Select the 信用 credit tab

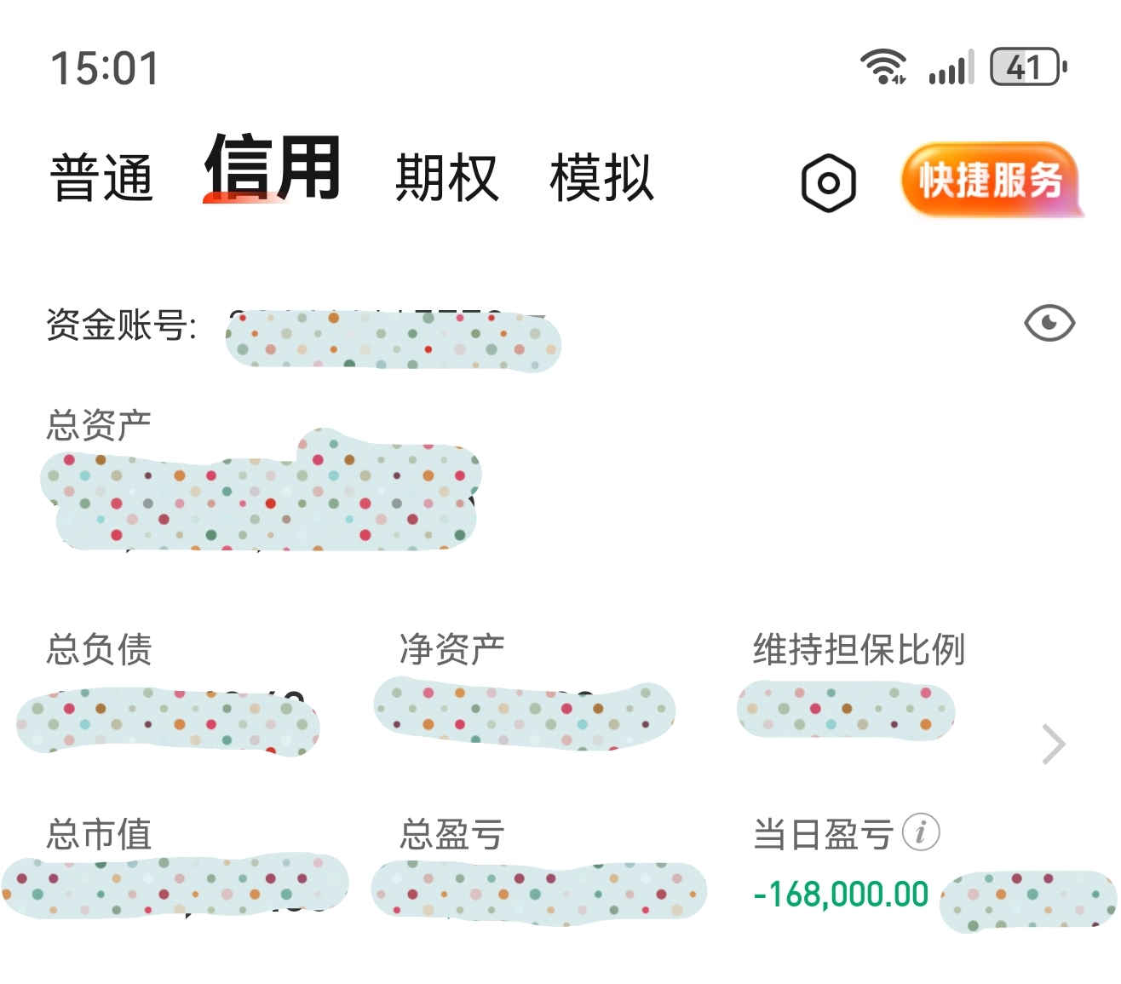click(x=273, y=168)
